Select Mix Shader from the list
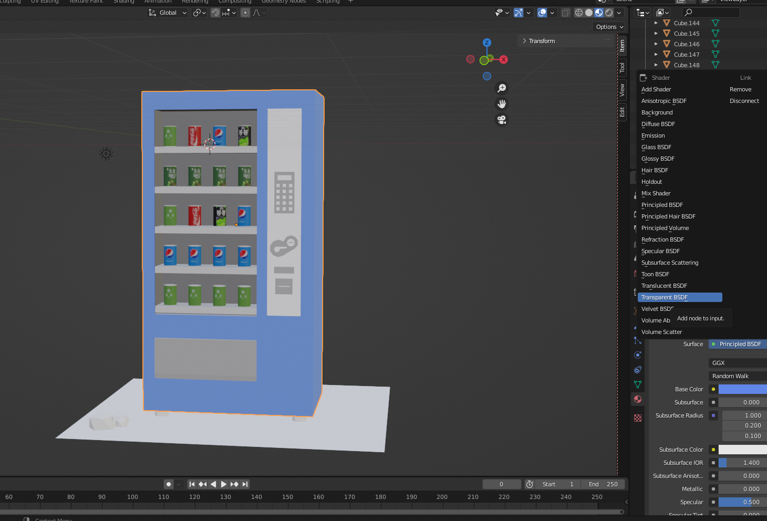 coord(680,193)
